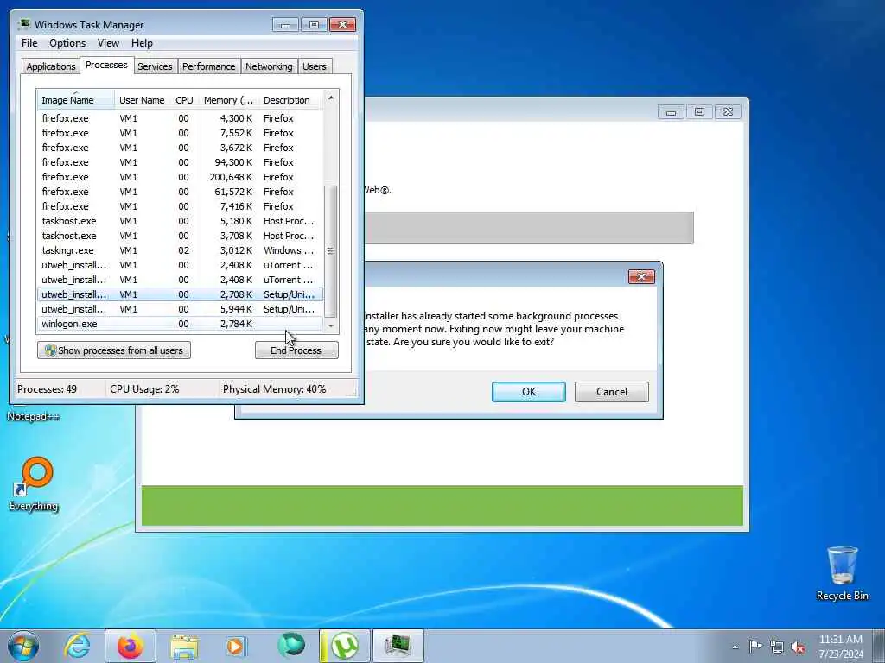The height and width of the screenshot is (663, 885).
Task: Sort by Description column header
Action: pos(290,100)
